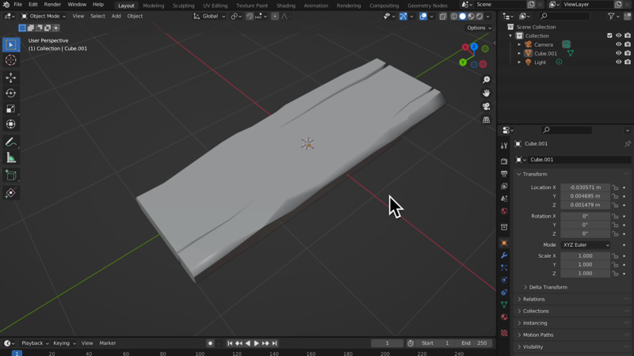Open the Tool properties tab
Image resolution: width=634 pixels, height=356 pixels.
[504, 146]
